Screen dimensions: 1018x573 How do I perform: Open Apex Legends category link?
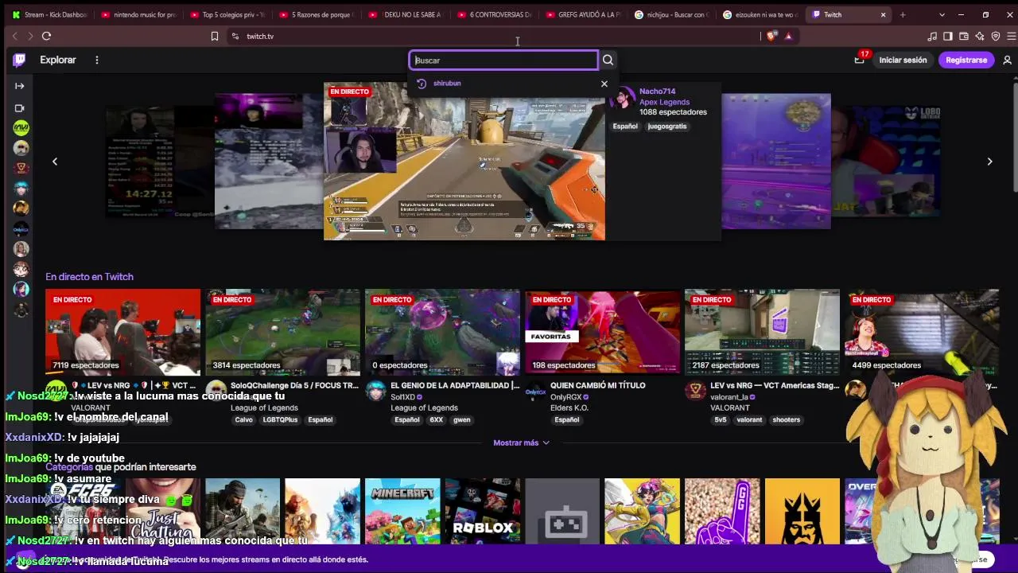tap(664, 102)
